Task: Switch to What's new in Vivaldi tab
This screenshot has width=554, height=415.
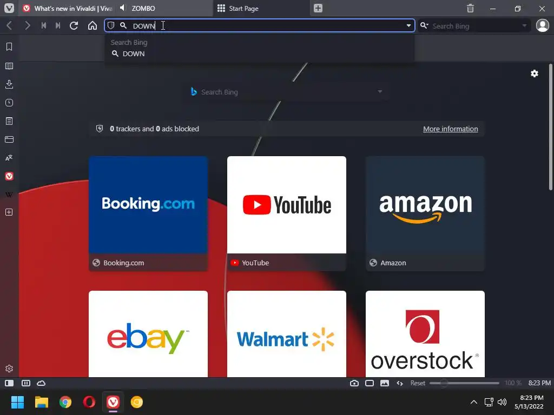Action: [67, 8]
